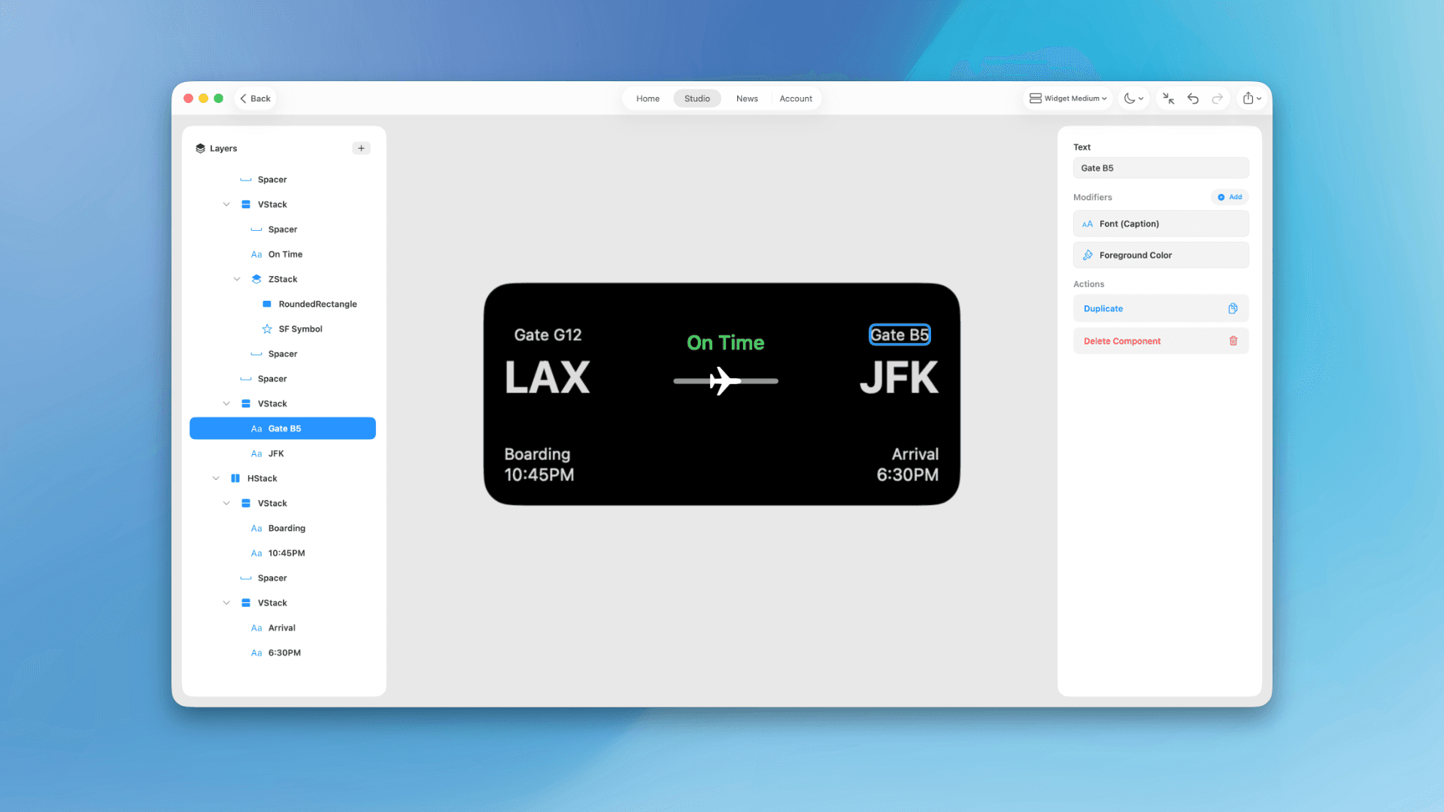The image size is (1444, 812).
Task: Click Delete Component
Action: tap(1160, 341)
